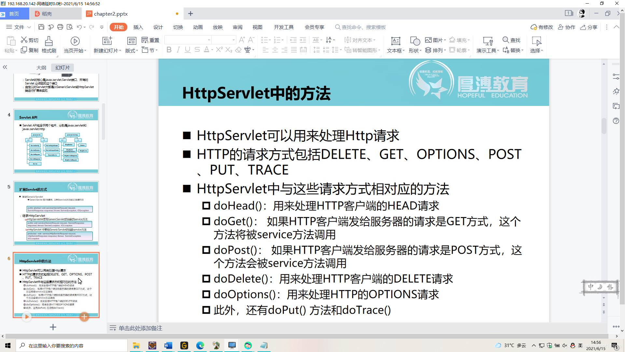Image resolution: width=625 pixels, height=352 pixels.
Task: Click the notes area 单击此处添加备注
Action: [140, 328]
